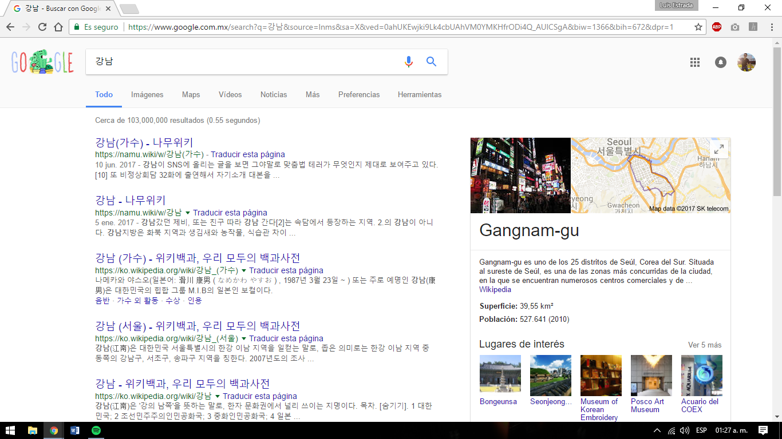Select the Todo results tab

(x=104, y=94)
